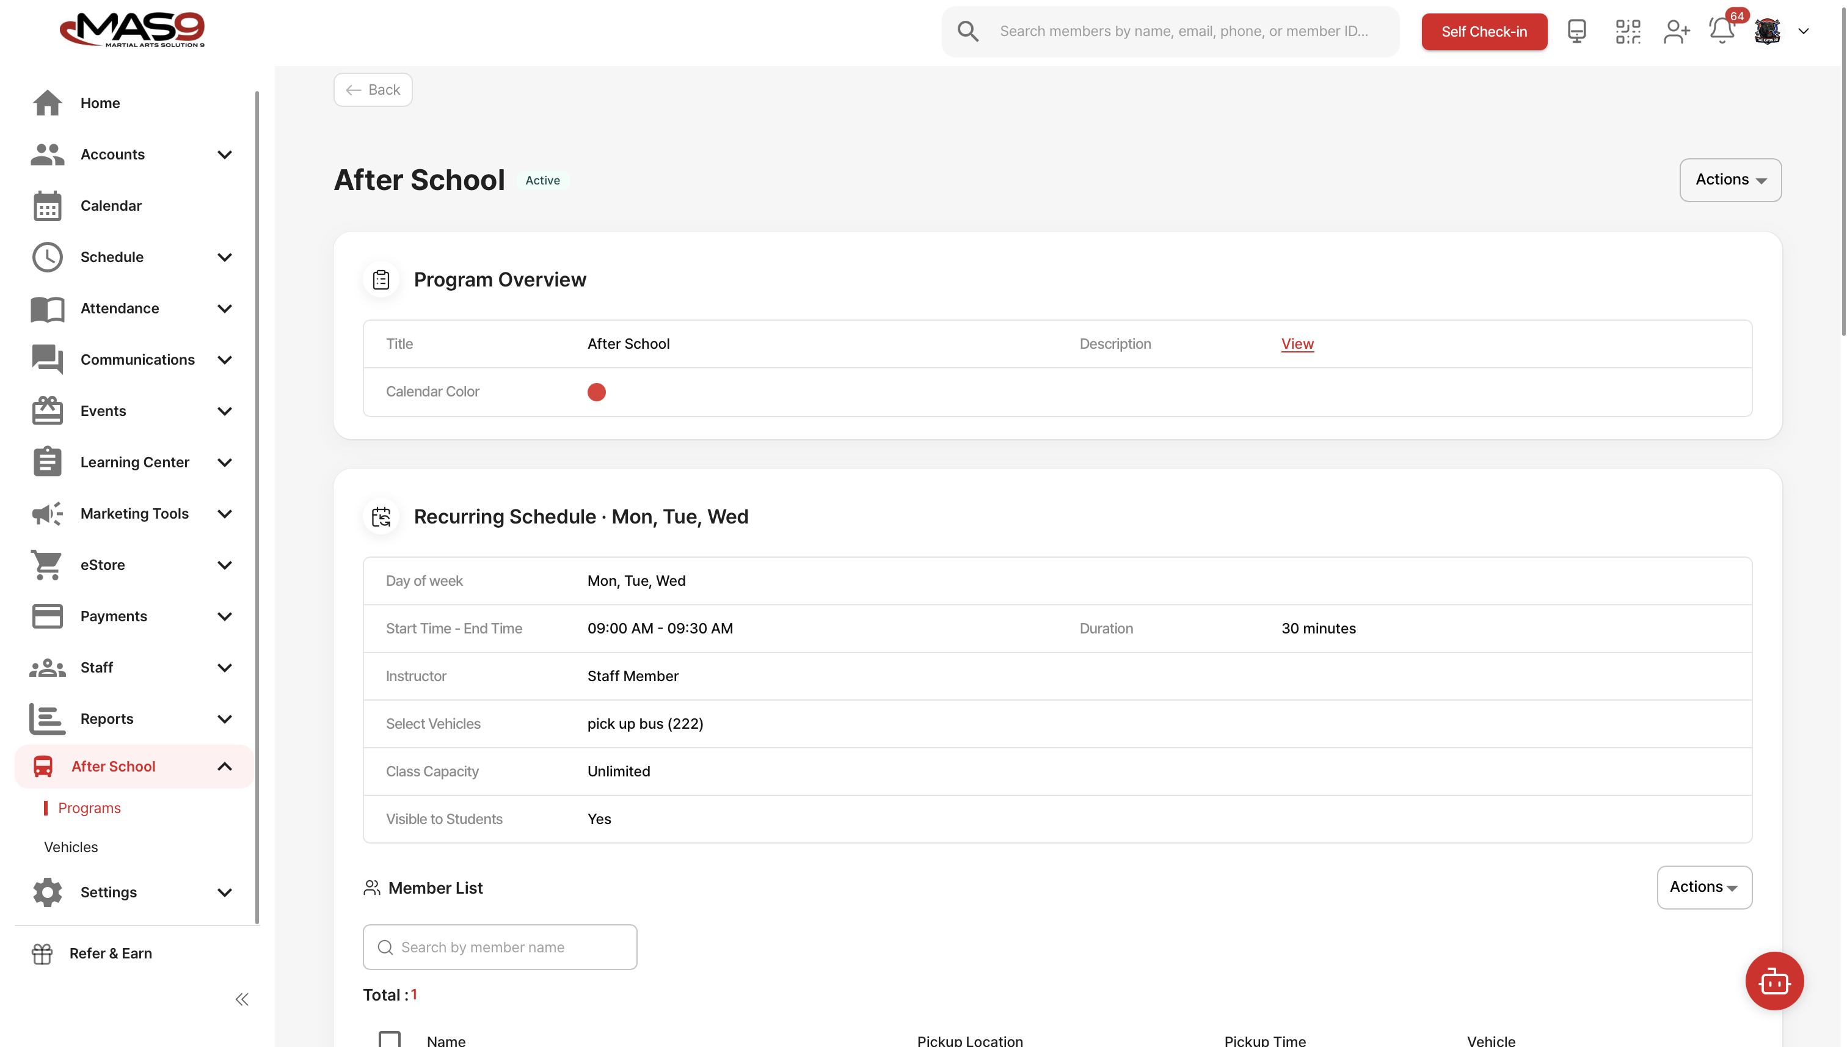
Task: Open the QR code scanner icon
Action: coord(1628,31)
